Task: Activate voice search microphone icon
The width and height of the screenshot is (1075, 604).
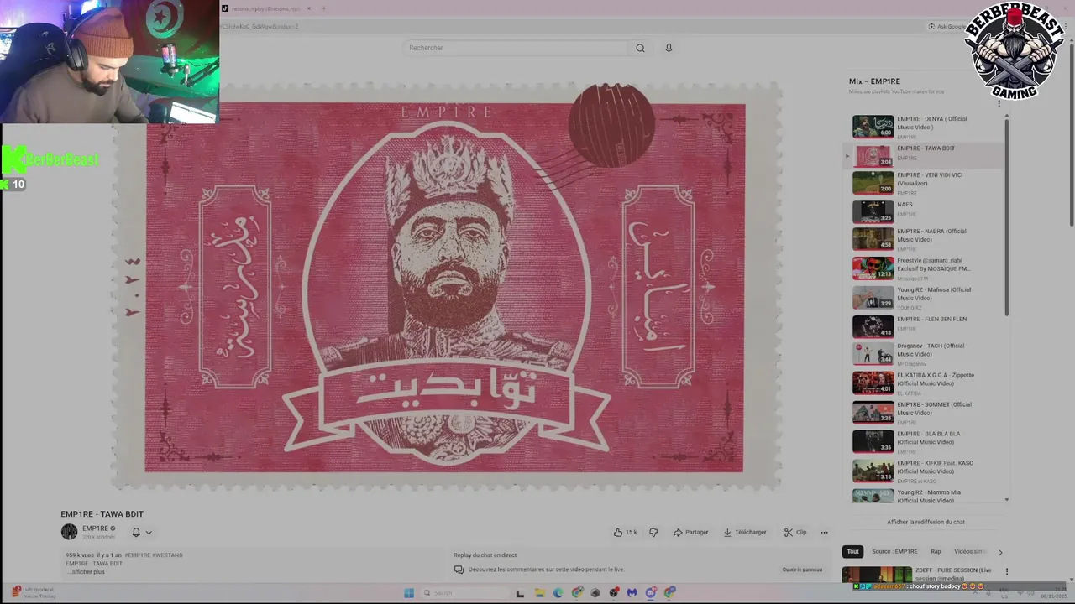Action: [x=669, y=48]
